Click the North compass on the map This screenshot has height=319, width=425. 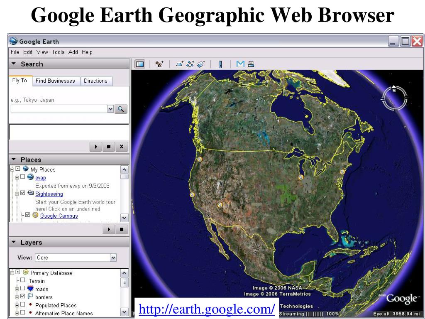pos(394,99)
